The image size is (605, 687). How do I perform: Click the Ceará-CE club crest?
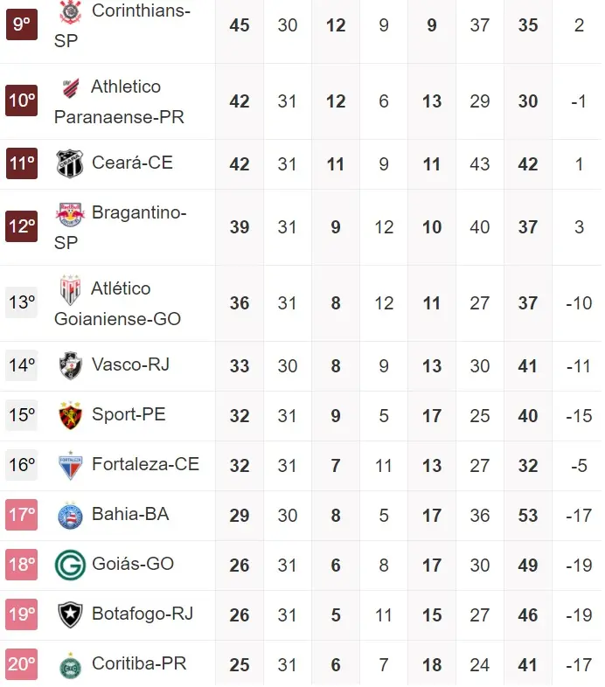69,163
